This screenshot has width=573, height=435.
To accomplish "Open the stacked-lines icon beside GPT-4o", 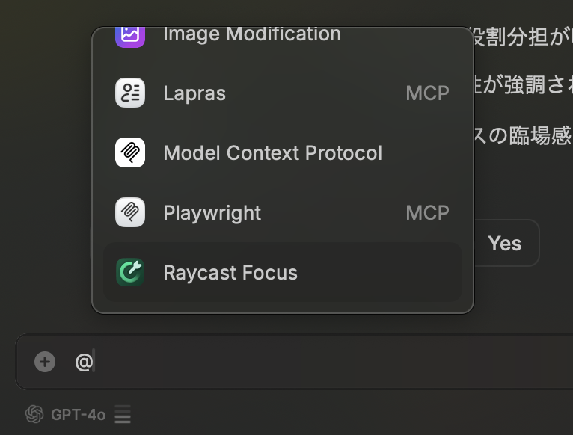I will pos(123,414).
